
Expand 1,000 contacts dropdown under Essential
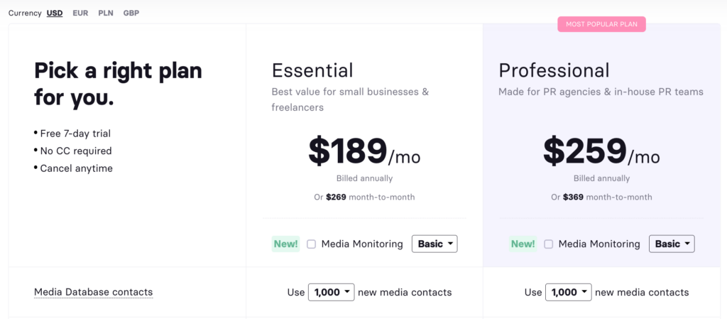[331, 292]
